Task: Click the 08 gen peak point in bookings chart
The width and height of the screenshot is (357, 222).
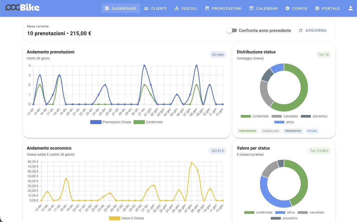Action: click(196, 66)
